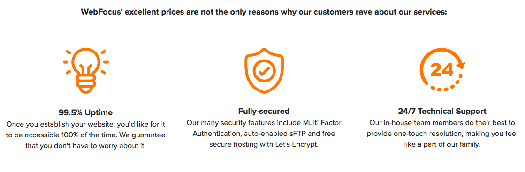Click the checkmark circle inside the shield
This screenshot has height=172, width=525.
(264, 72)
